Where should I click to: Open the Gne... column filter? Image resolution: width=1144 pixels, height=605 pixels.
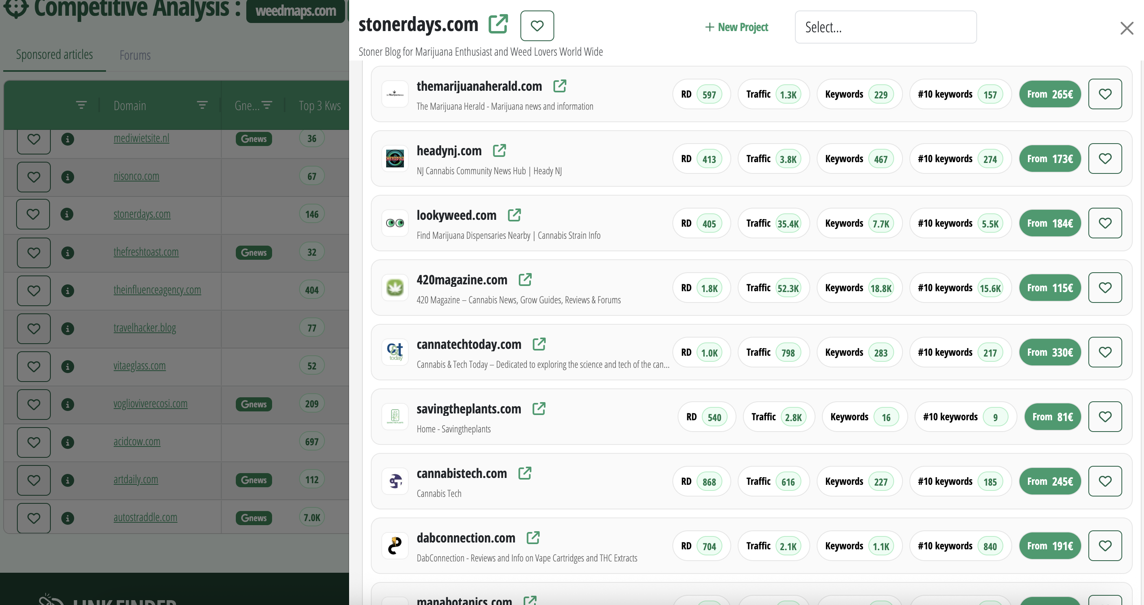[x=267, y=105]
